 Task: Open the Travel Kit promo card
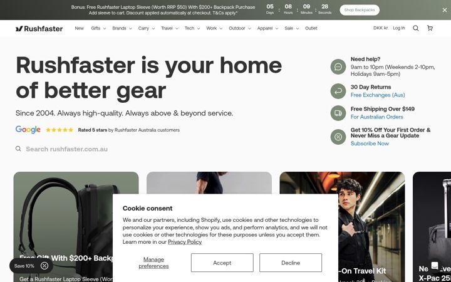(x=342, y=227)
